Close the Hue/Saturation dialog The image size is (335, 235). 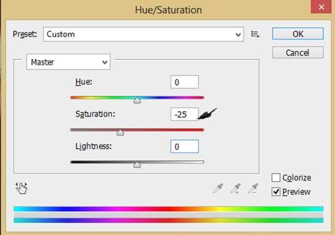(x=321, y=7)
